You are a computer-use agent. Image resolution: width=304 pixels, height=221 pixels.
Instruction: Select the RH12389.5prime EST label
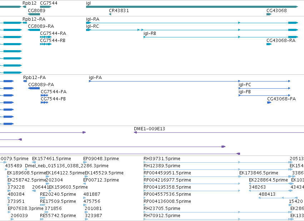[x=162, y=166]
